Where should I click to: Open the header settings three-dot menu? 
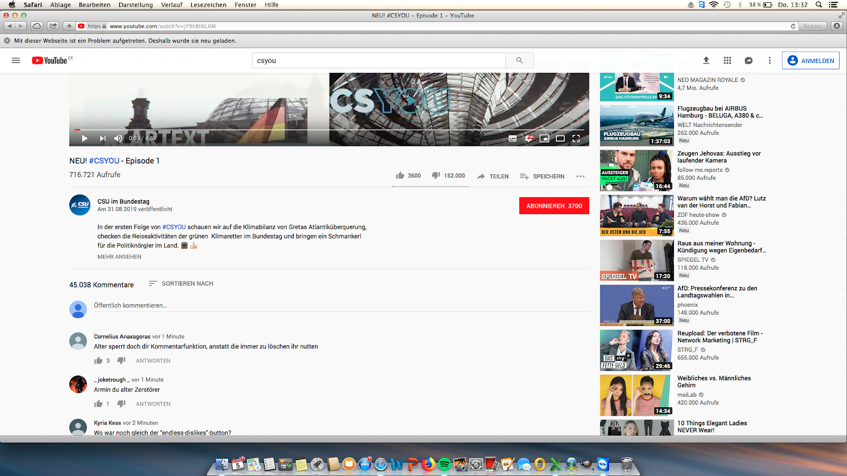(770, 60)
